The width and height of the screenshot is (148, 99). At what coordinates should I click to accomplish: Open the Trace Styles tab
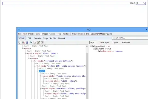pyautogui.click(x=104, y=42)
